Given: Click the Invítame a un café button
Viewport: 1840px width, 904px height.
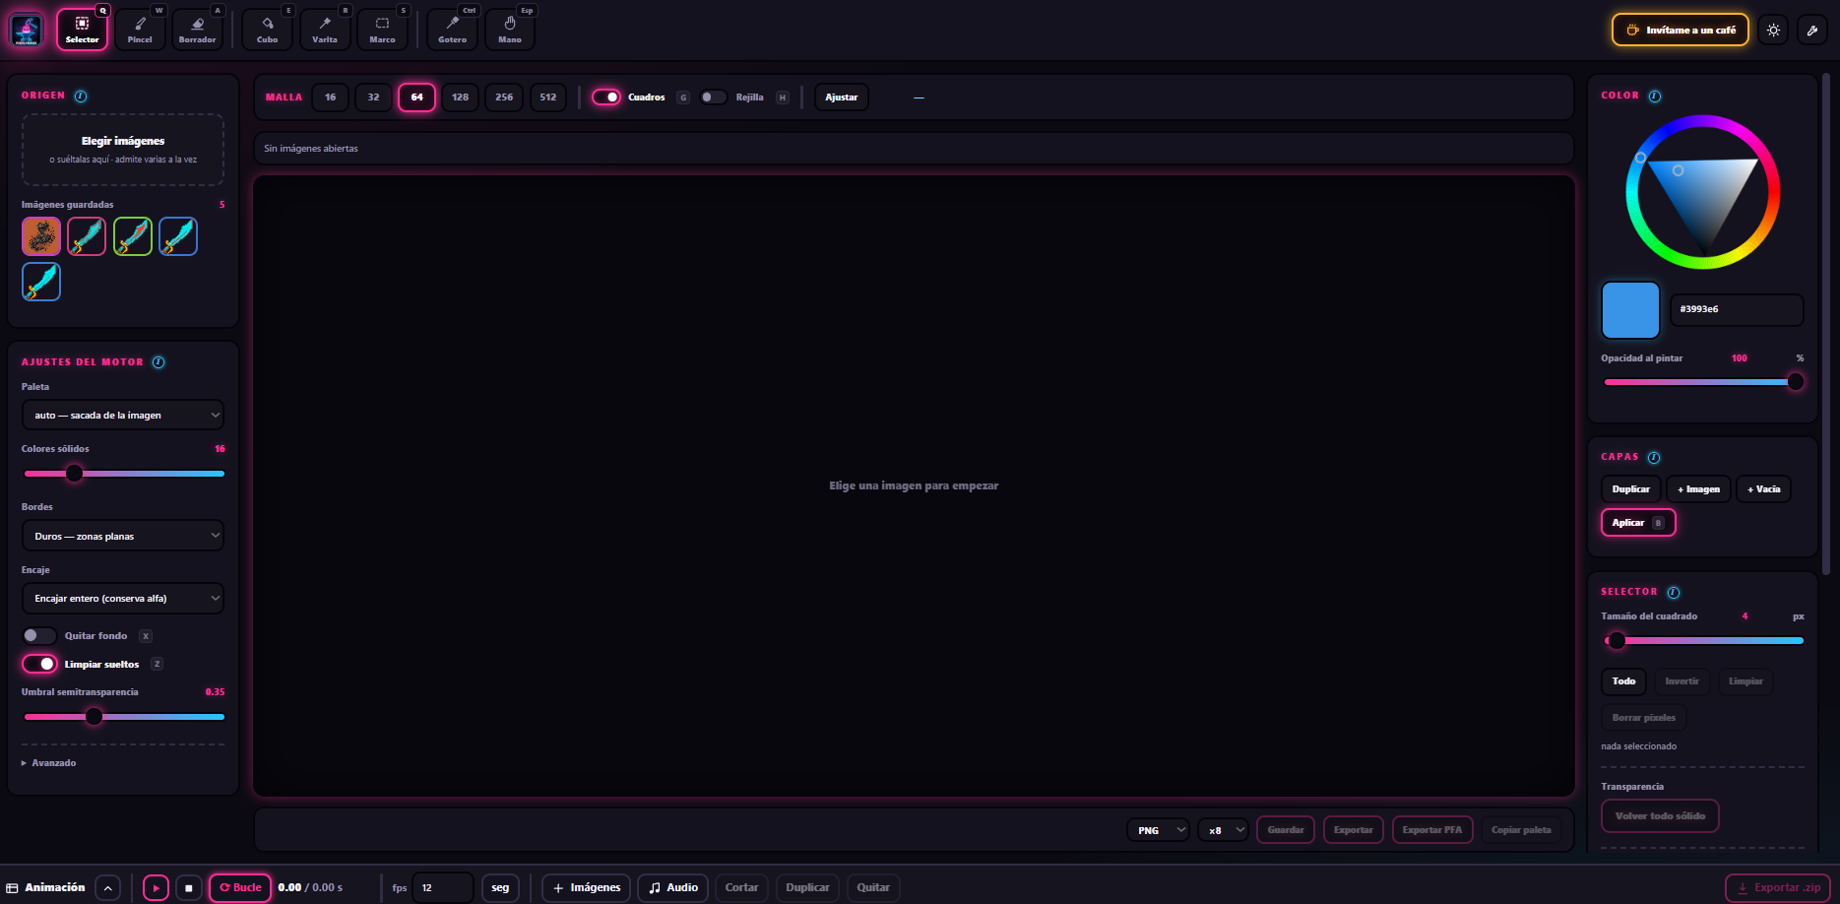Looking at the screenshot, I should [x=1681, y=30].
